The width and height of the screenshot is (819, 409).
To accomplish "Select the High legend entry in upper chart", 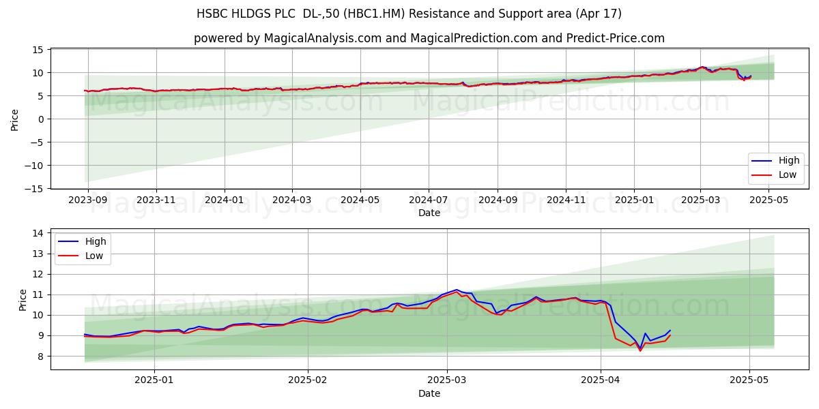I will tap(777, 161).
